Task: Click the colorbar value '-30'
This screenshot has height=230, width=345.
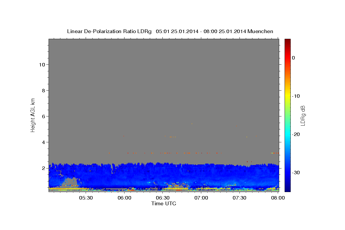Action: tap(296, 172)
